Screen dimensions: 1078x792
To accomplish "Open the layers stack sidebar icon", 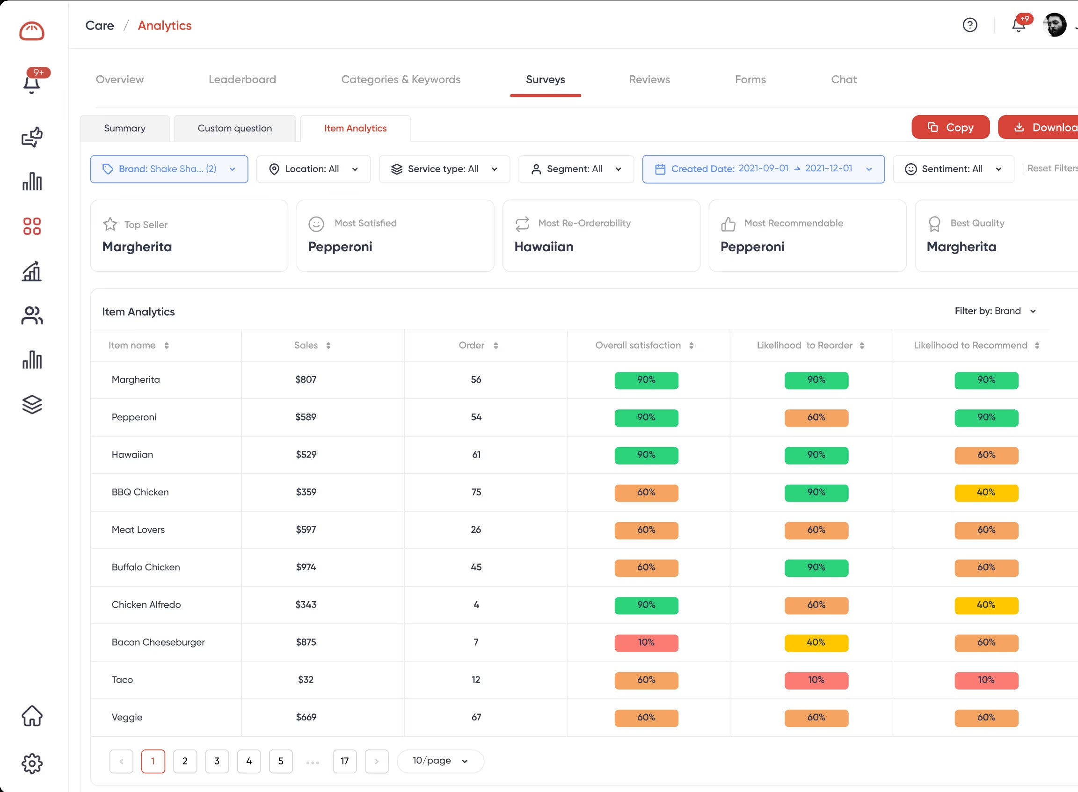I will click(x=32, y=405).
